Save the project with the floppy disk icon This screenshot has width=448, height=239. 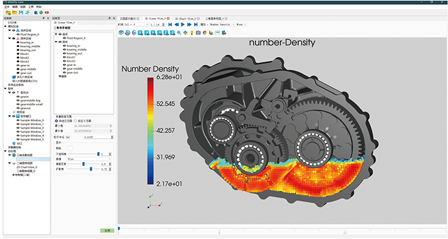[21, 13]
